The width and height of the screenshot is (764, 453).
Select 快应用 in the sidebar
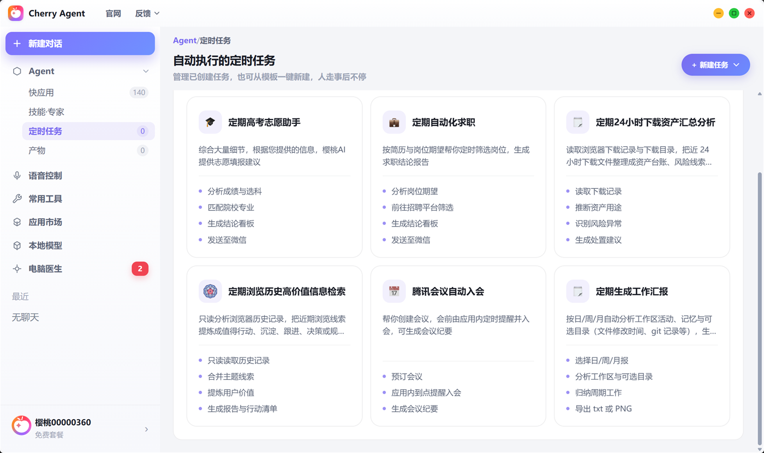coord(88,93)
